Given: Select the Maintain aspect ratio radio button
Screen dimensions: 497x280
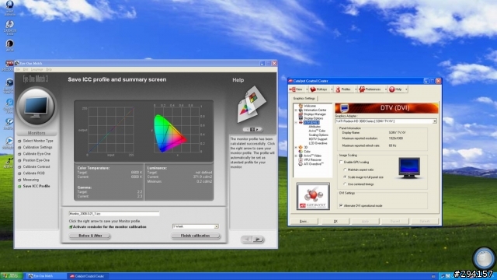Looking at the screenshot, I should [x=345, y=170].
